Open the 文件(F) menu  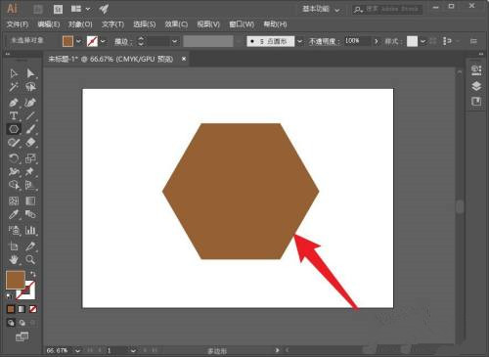tap(18, 24)
